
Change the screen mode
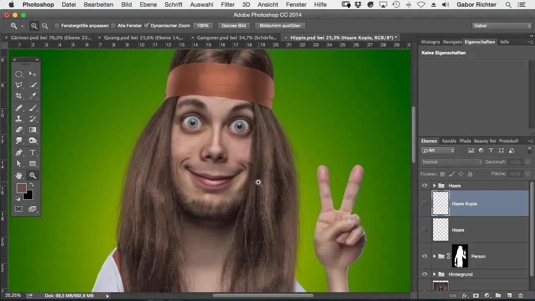pos(33,209)
